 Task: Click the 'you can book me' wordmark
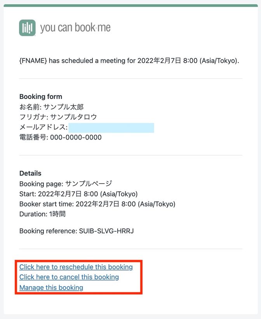tap(75, 28)
